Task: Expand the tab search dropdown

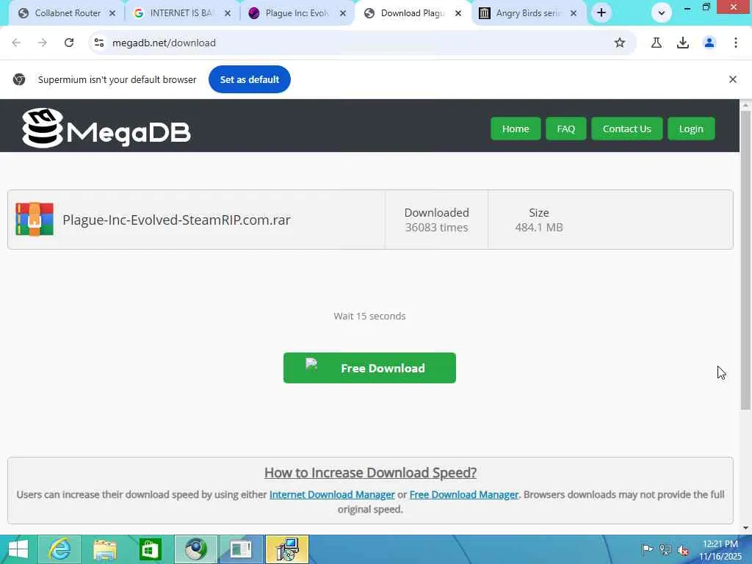Action: pyautogui.click(x=662, y=13)
